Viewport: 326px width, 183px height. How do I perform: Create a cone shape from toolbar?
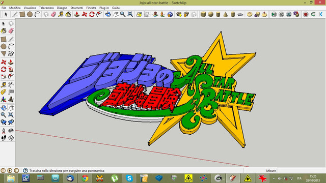pyautogui.click(x=225, y=14)
